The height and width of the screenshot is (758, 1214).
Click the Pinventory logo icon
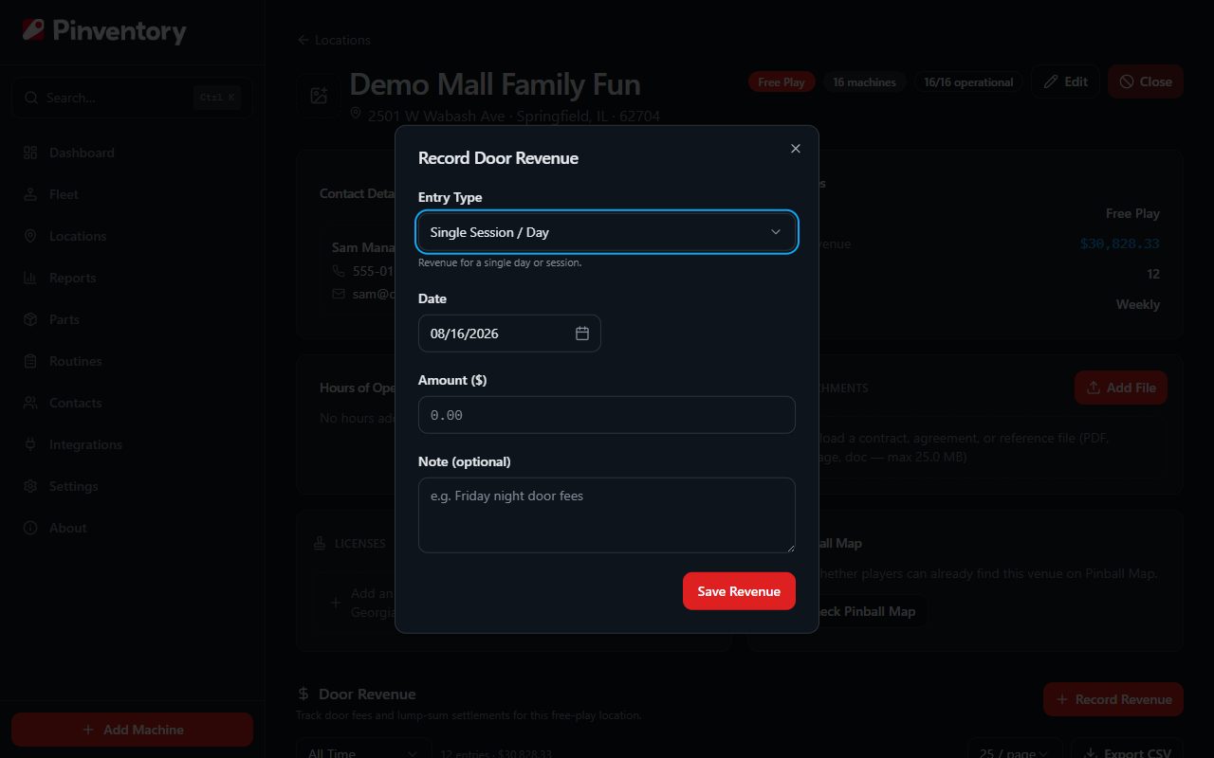[33, 30]
